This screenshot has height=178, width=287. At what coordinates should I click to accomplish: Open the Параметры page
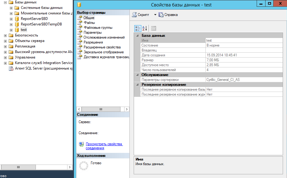(92, 32)
